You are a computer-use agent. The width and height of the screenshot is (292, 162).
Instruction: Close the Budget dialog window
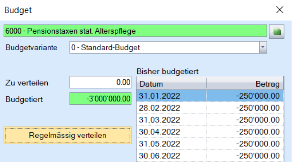click(x=279, y=10)
